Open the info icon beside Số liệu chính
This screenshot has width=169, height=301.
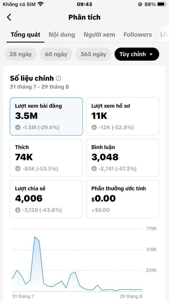58,78
